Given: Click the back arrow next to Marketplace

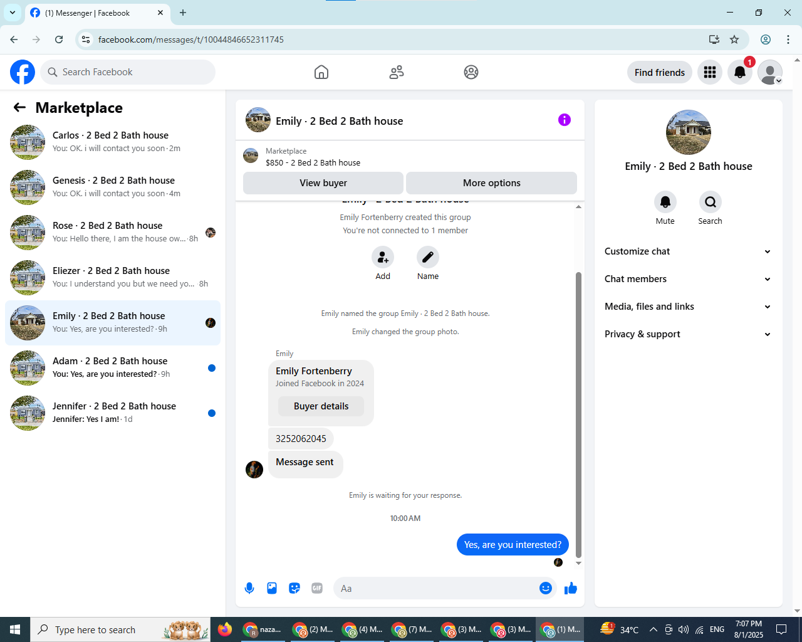Looking at the screenshot, I should tap(19, 107).
